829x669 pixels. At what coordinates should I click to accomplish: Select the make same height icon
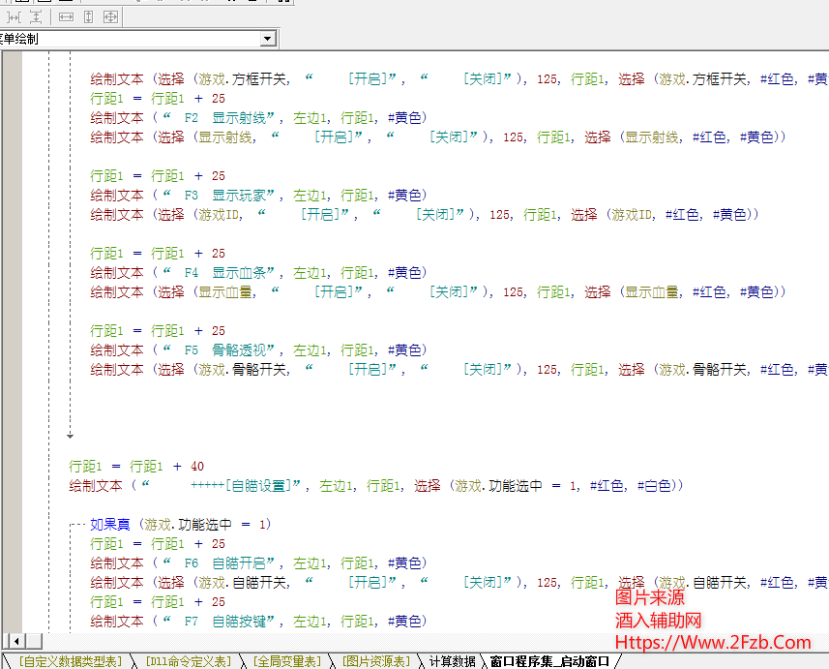point(88,17)
